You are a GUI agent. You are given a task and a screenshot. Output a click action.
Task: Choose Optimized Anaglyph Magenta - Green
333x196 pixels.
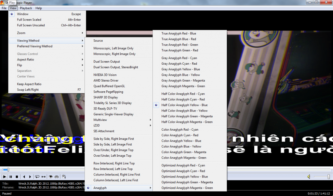(190, 188)
